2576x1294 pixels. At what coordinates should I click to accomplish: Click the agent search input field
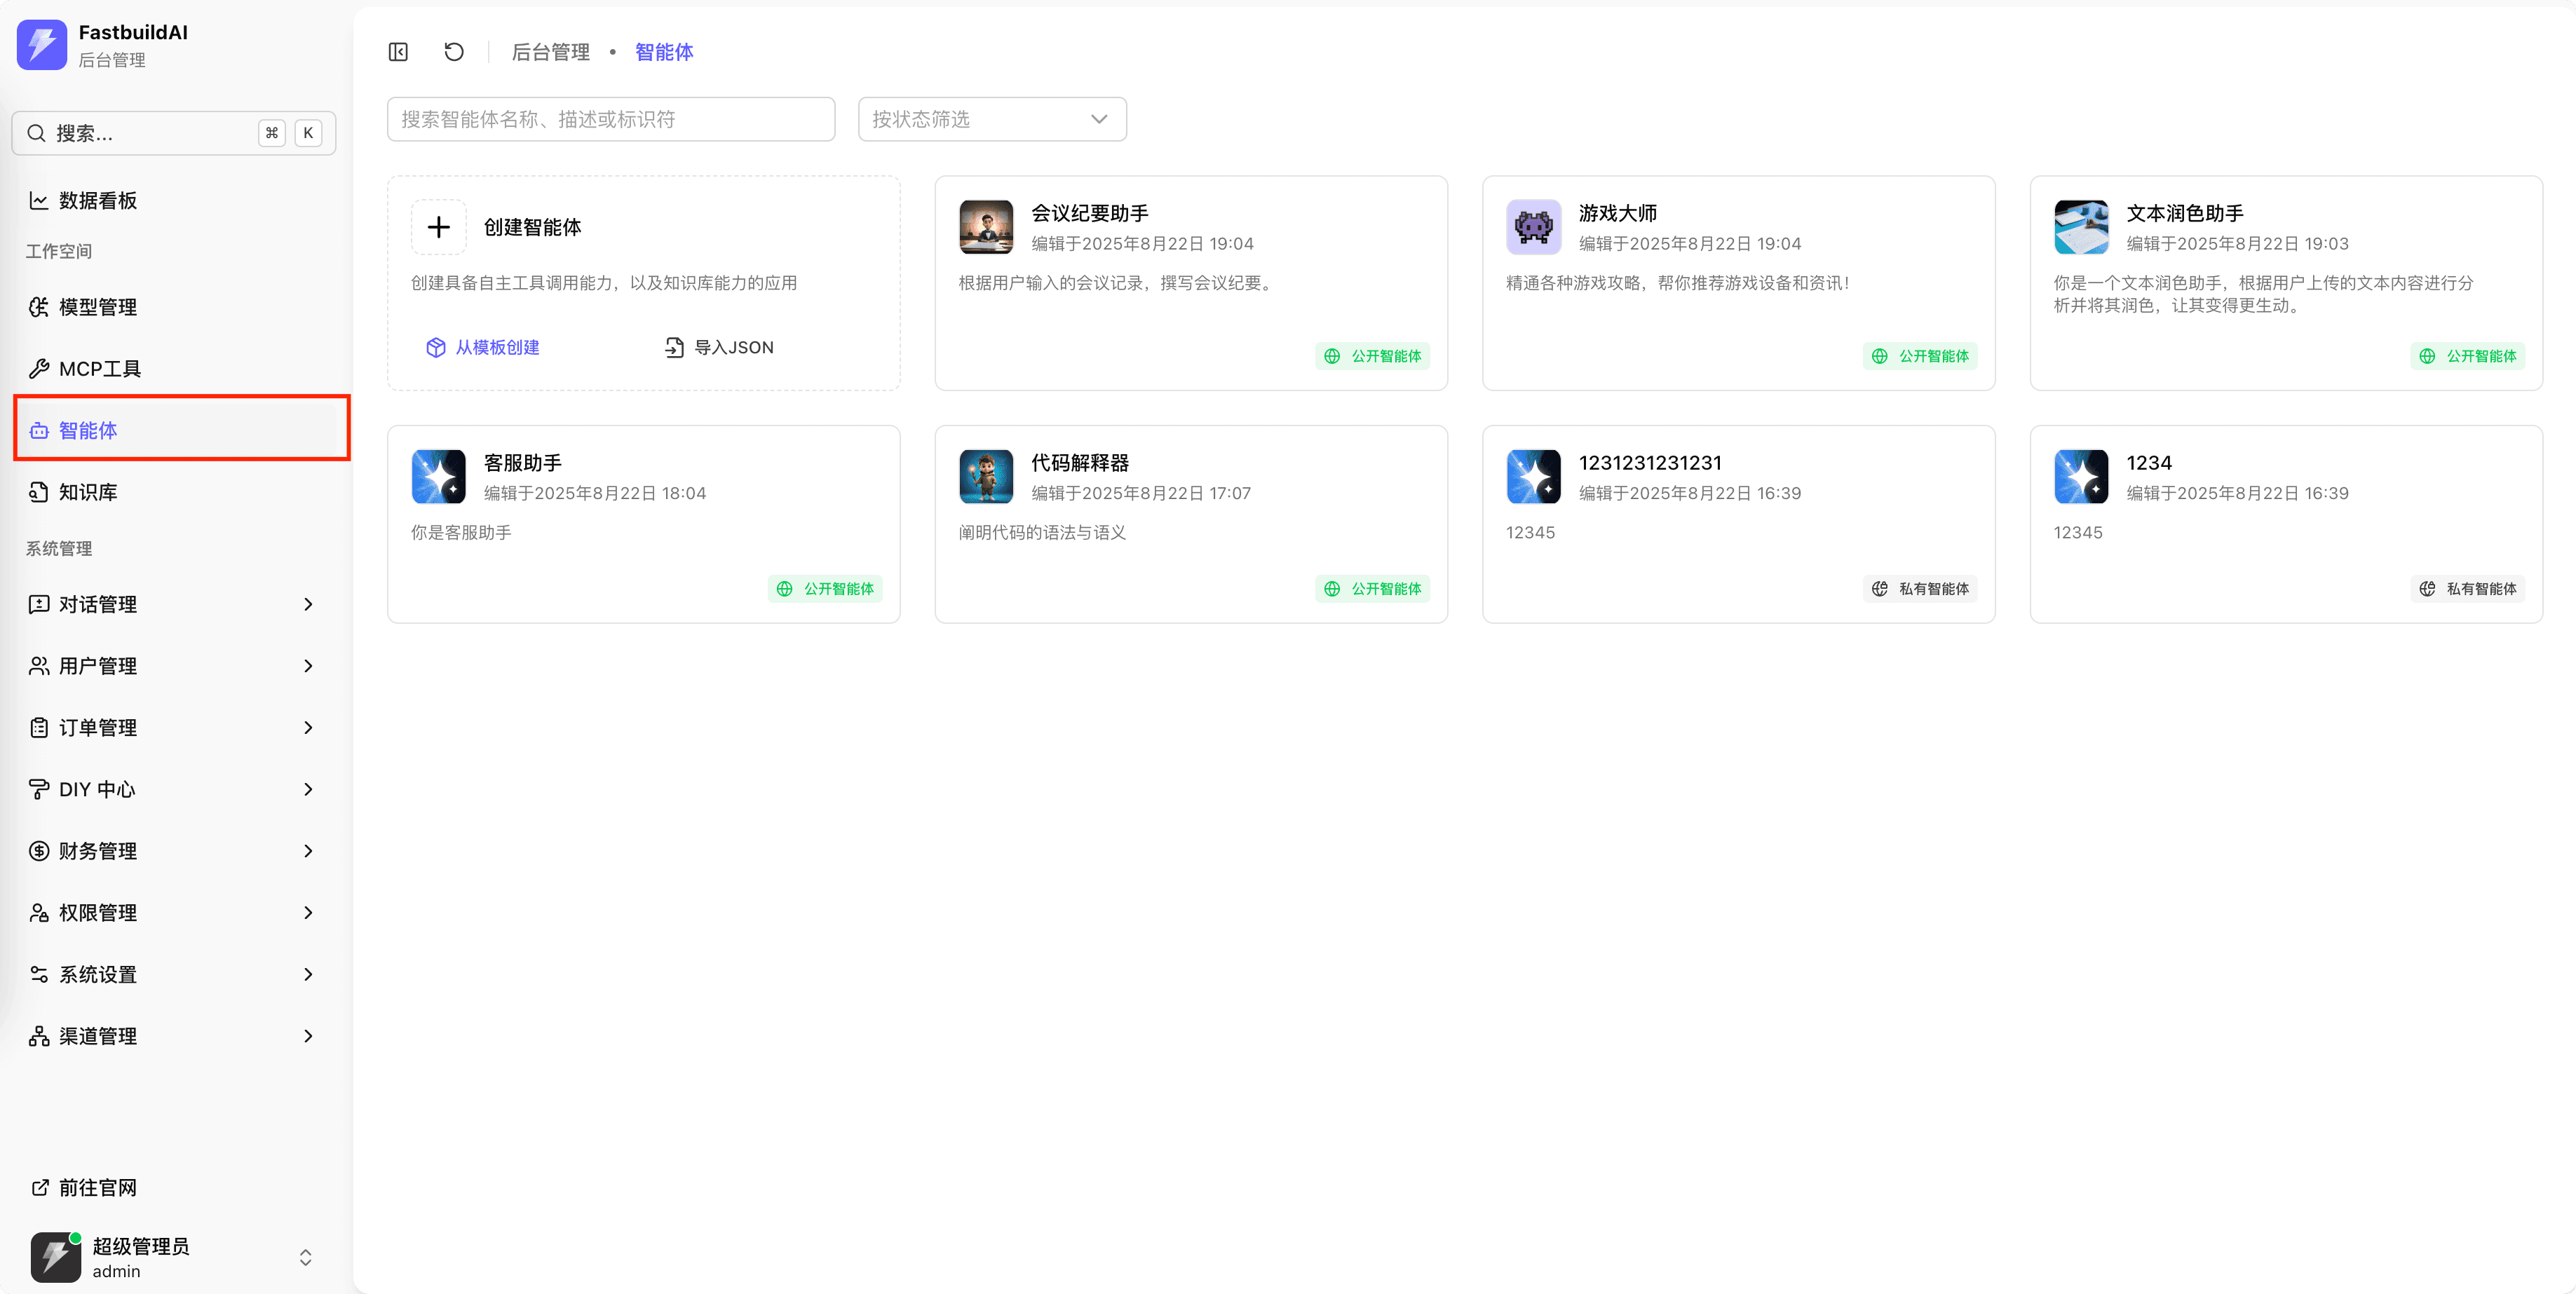tap(610, 119)
